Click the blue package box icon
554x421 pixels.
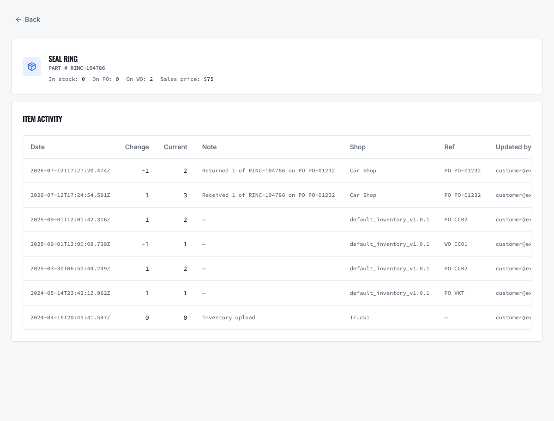[32, 67]
